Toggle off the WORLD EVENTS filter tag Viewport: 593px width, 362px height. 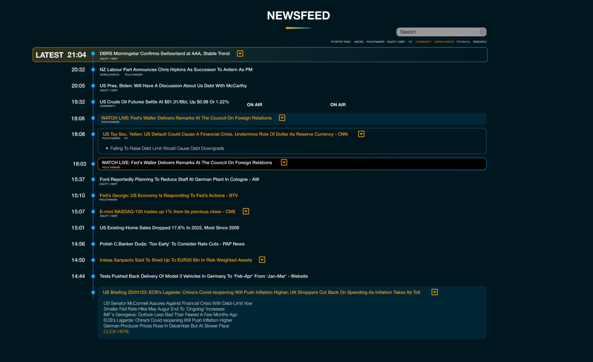(x=444, y=42)
